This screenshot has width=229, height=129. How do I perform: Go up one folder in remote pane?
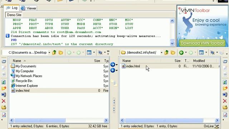click(166, 52)
